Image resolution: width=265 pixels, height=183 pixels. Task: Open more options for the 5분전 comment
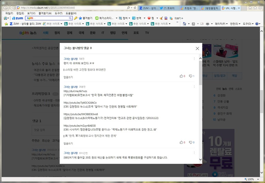194,58
